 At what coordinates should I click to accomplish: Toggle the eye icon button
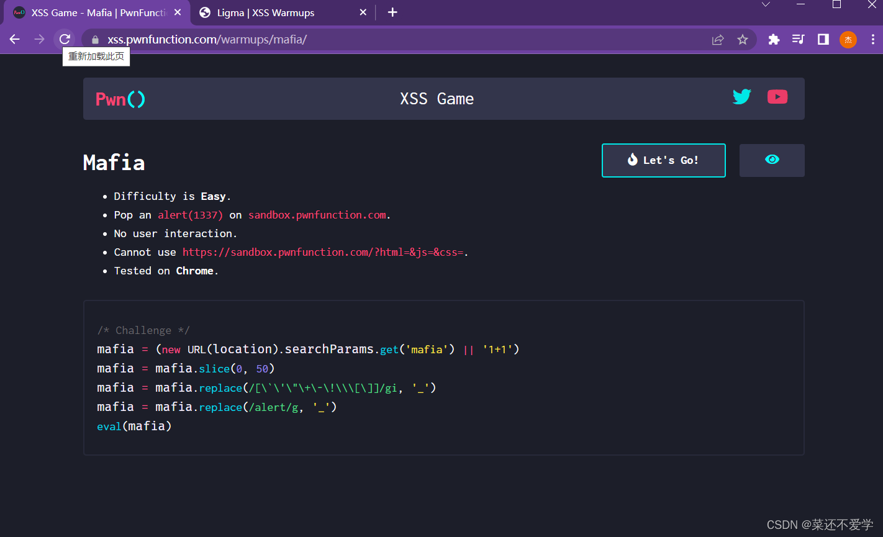[x=772, y=160]
